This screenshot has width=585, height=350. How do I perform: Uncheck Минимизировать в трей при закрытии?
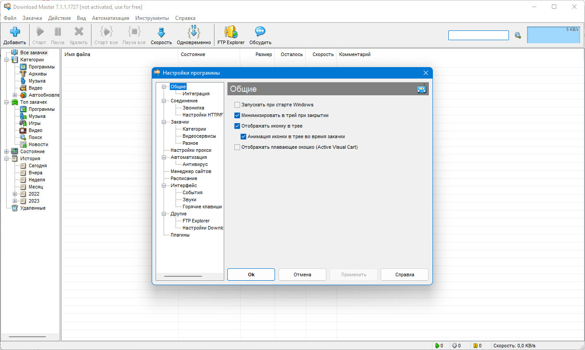(237, 115)
